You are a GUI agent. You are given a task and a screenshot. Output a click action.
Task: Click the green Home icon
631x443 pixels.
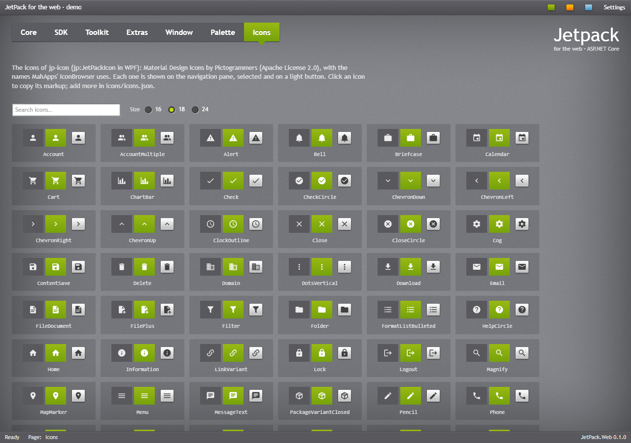click(x=56, y=353)
